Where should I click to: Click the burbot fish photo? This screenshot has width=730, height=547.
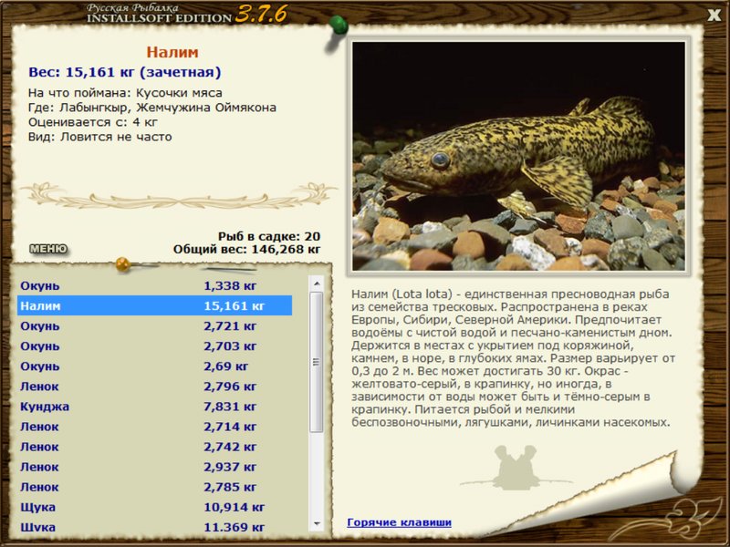tap(518, 155)
